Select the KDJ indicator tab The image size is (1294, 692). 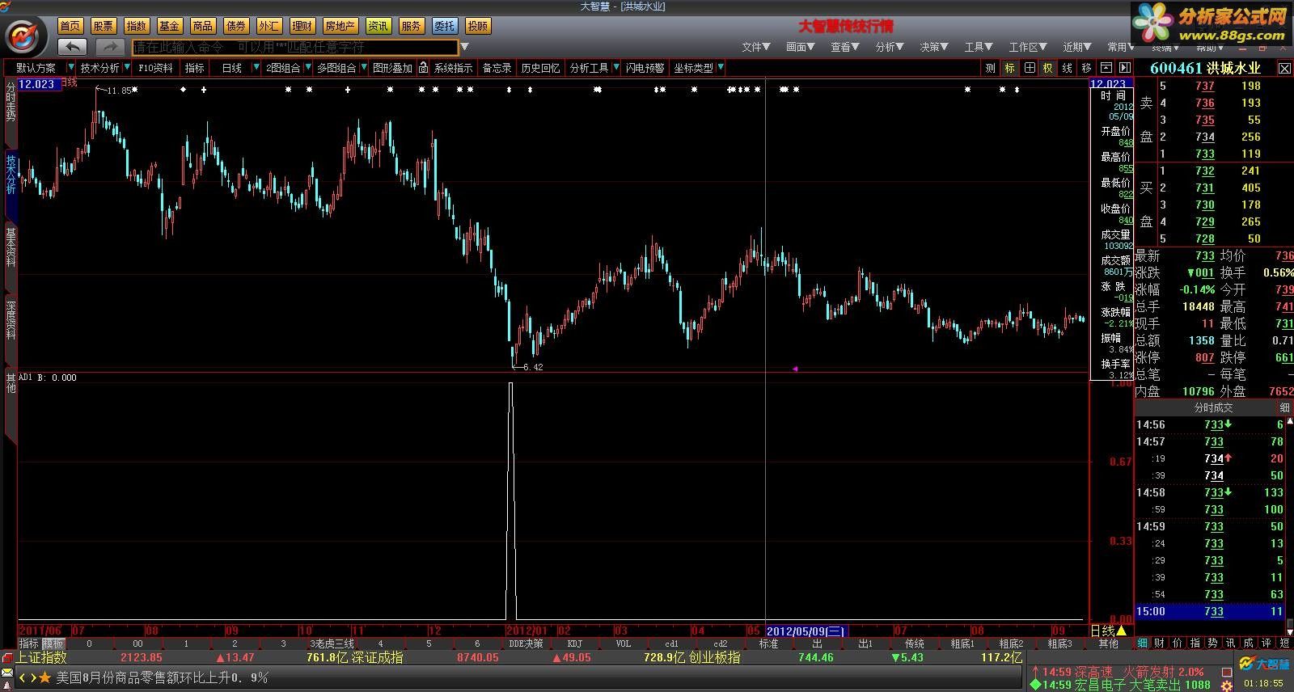(x=575, y=643)
